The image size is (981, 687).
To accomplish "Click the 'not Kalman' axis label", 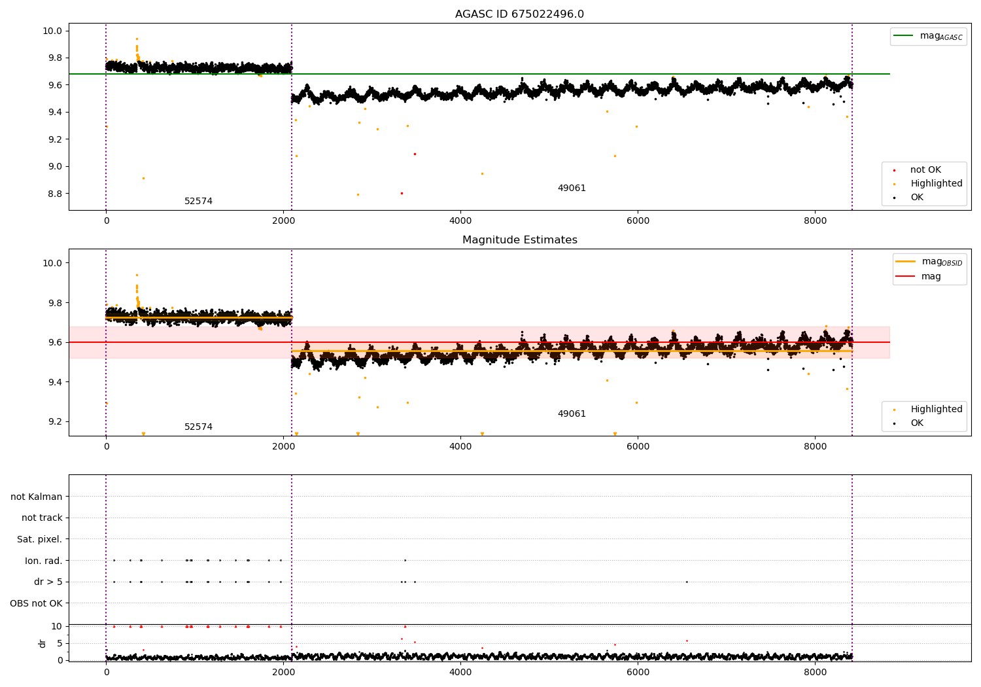I will point(37,497).
